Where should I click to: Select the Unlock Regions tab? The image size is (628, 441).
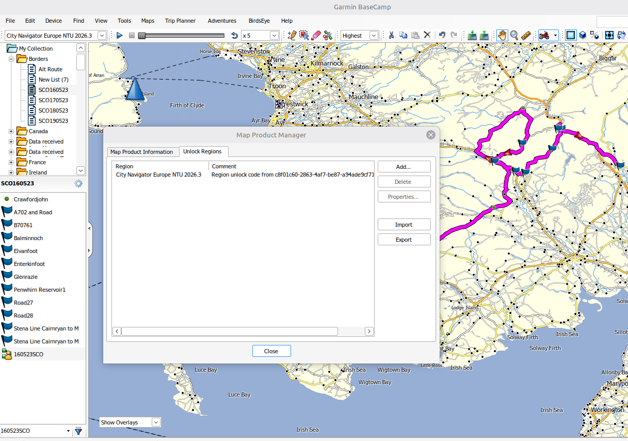point(202,151)
